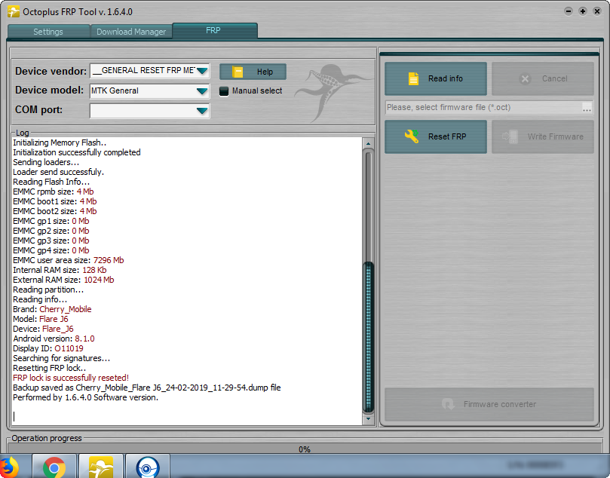Click the Write Firmware phone icon
Viewport: 610px width, 478px height.
coord(510,136)
